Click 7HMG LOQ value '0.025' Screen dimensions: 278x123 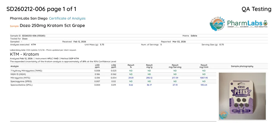tap(114, 71)
